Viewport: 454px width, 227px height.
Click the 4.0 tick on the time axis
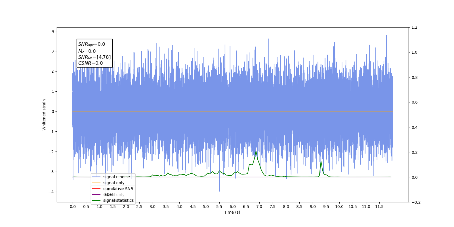point(179,207)
